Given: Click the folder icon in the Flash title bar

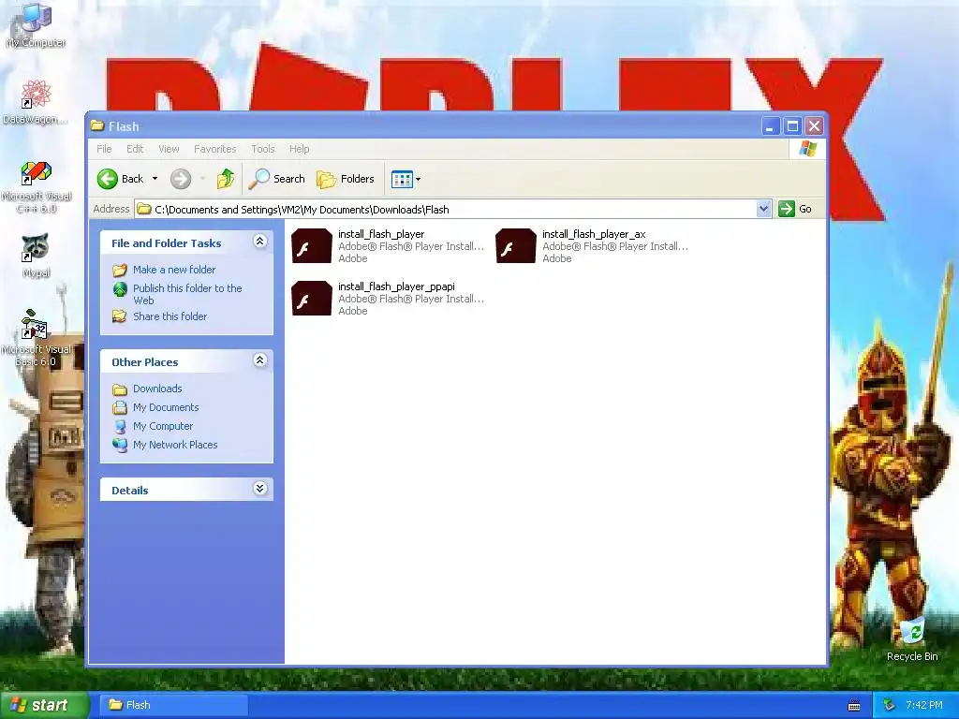Looking at the screenshot, I should click(97, 126).
